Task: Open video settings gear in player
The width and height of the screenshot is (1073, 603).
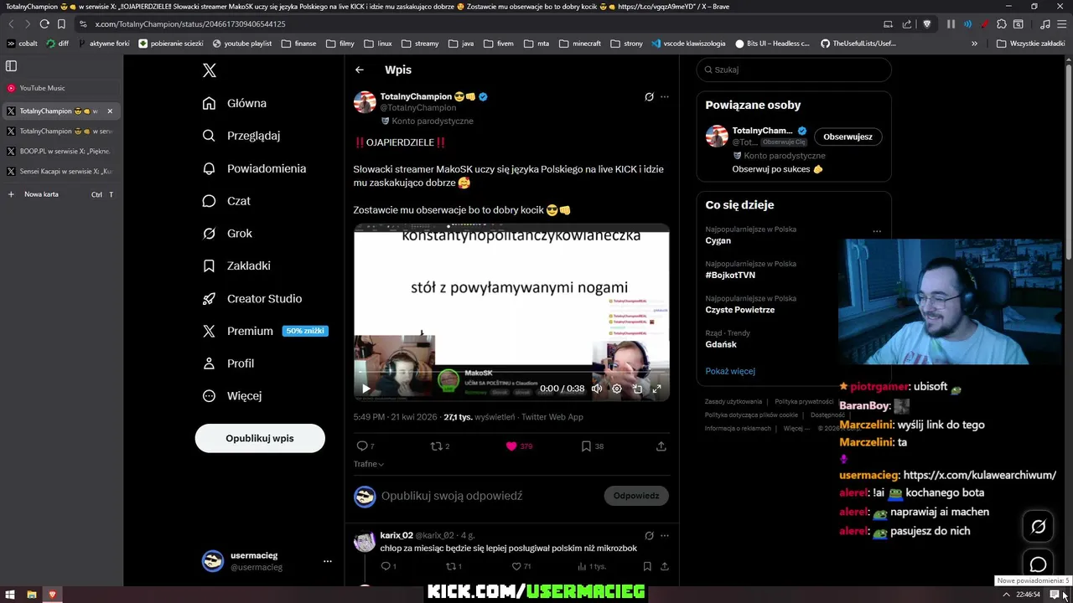Action: [x=617, y=389]
